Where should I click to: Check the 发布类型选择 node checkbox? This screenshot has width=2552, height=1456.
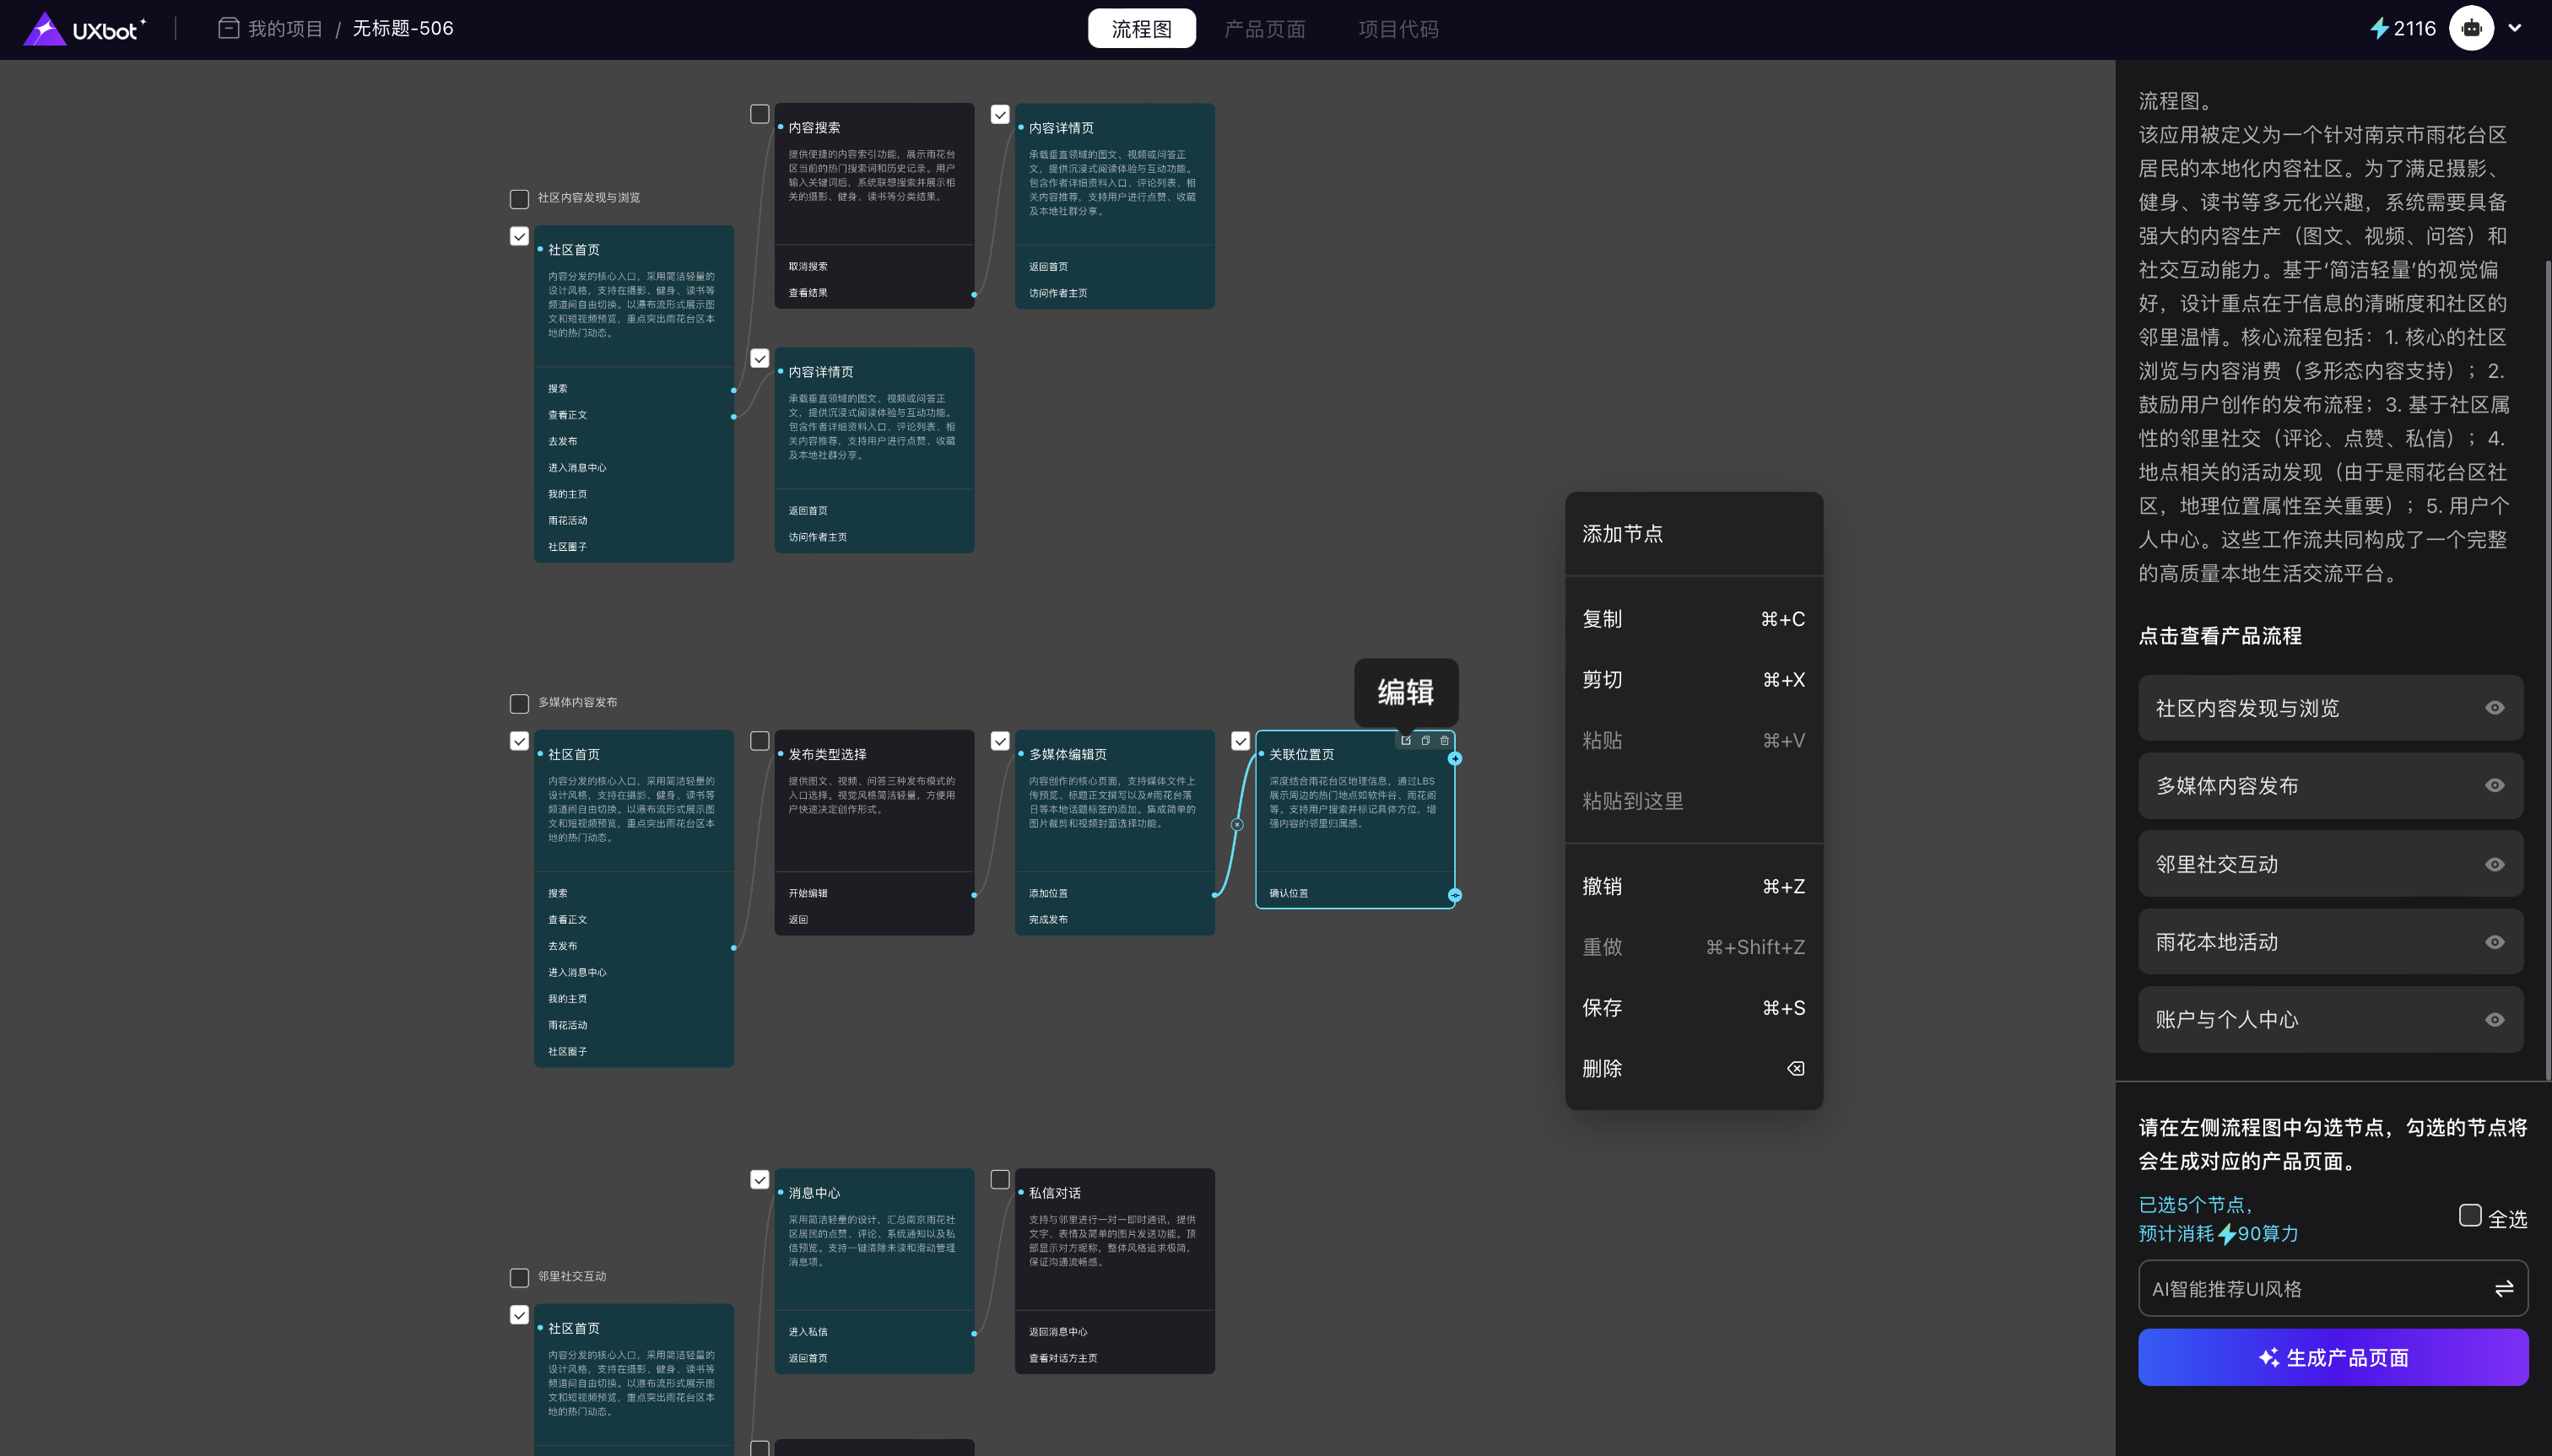coord(760,741)
